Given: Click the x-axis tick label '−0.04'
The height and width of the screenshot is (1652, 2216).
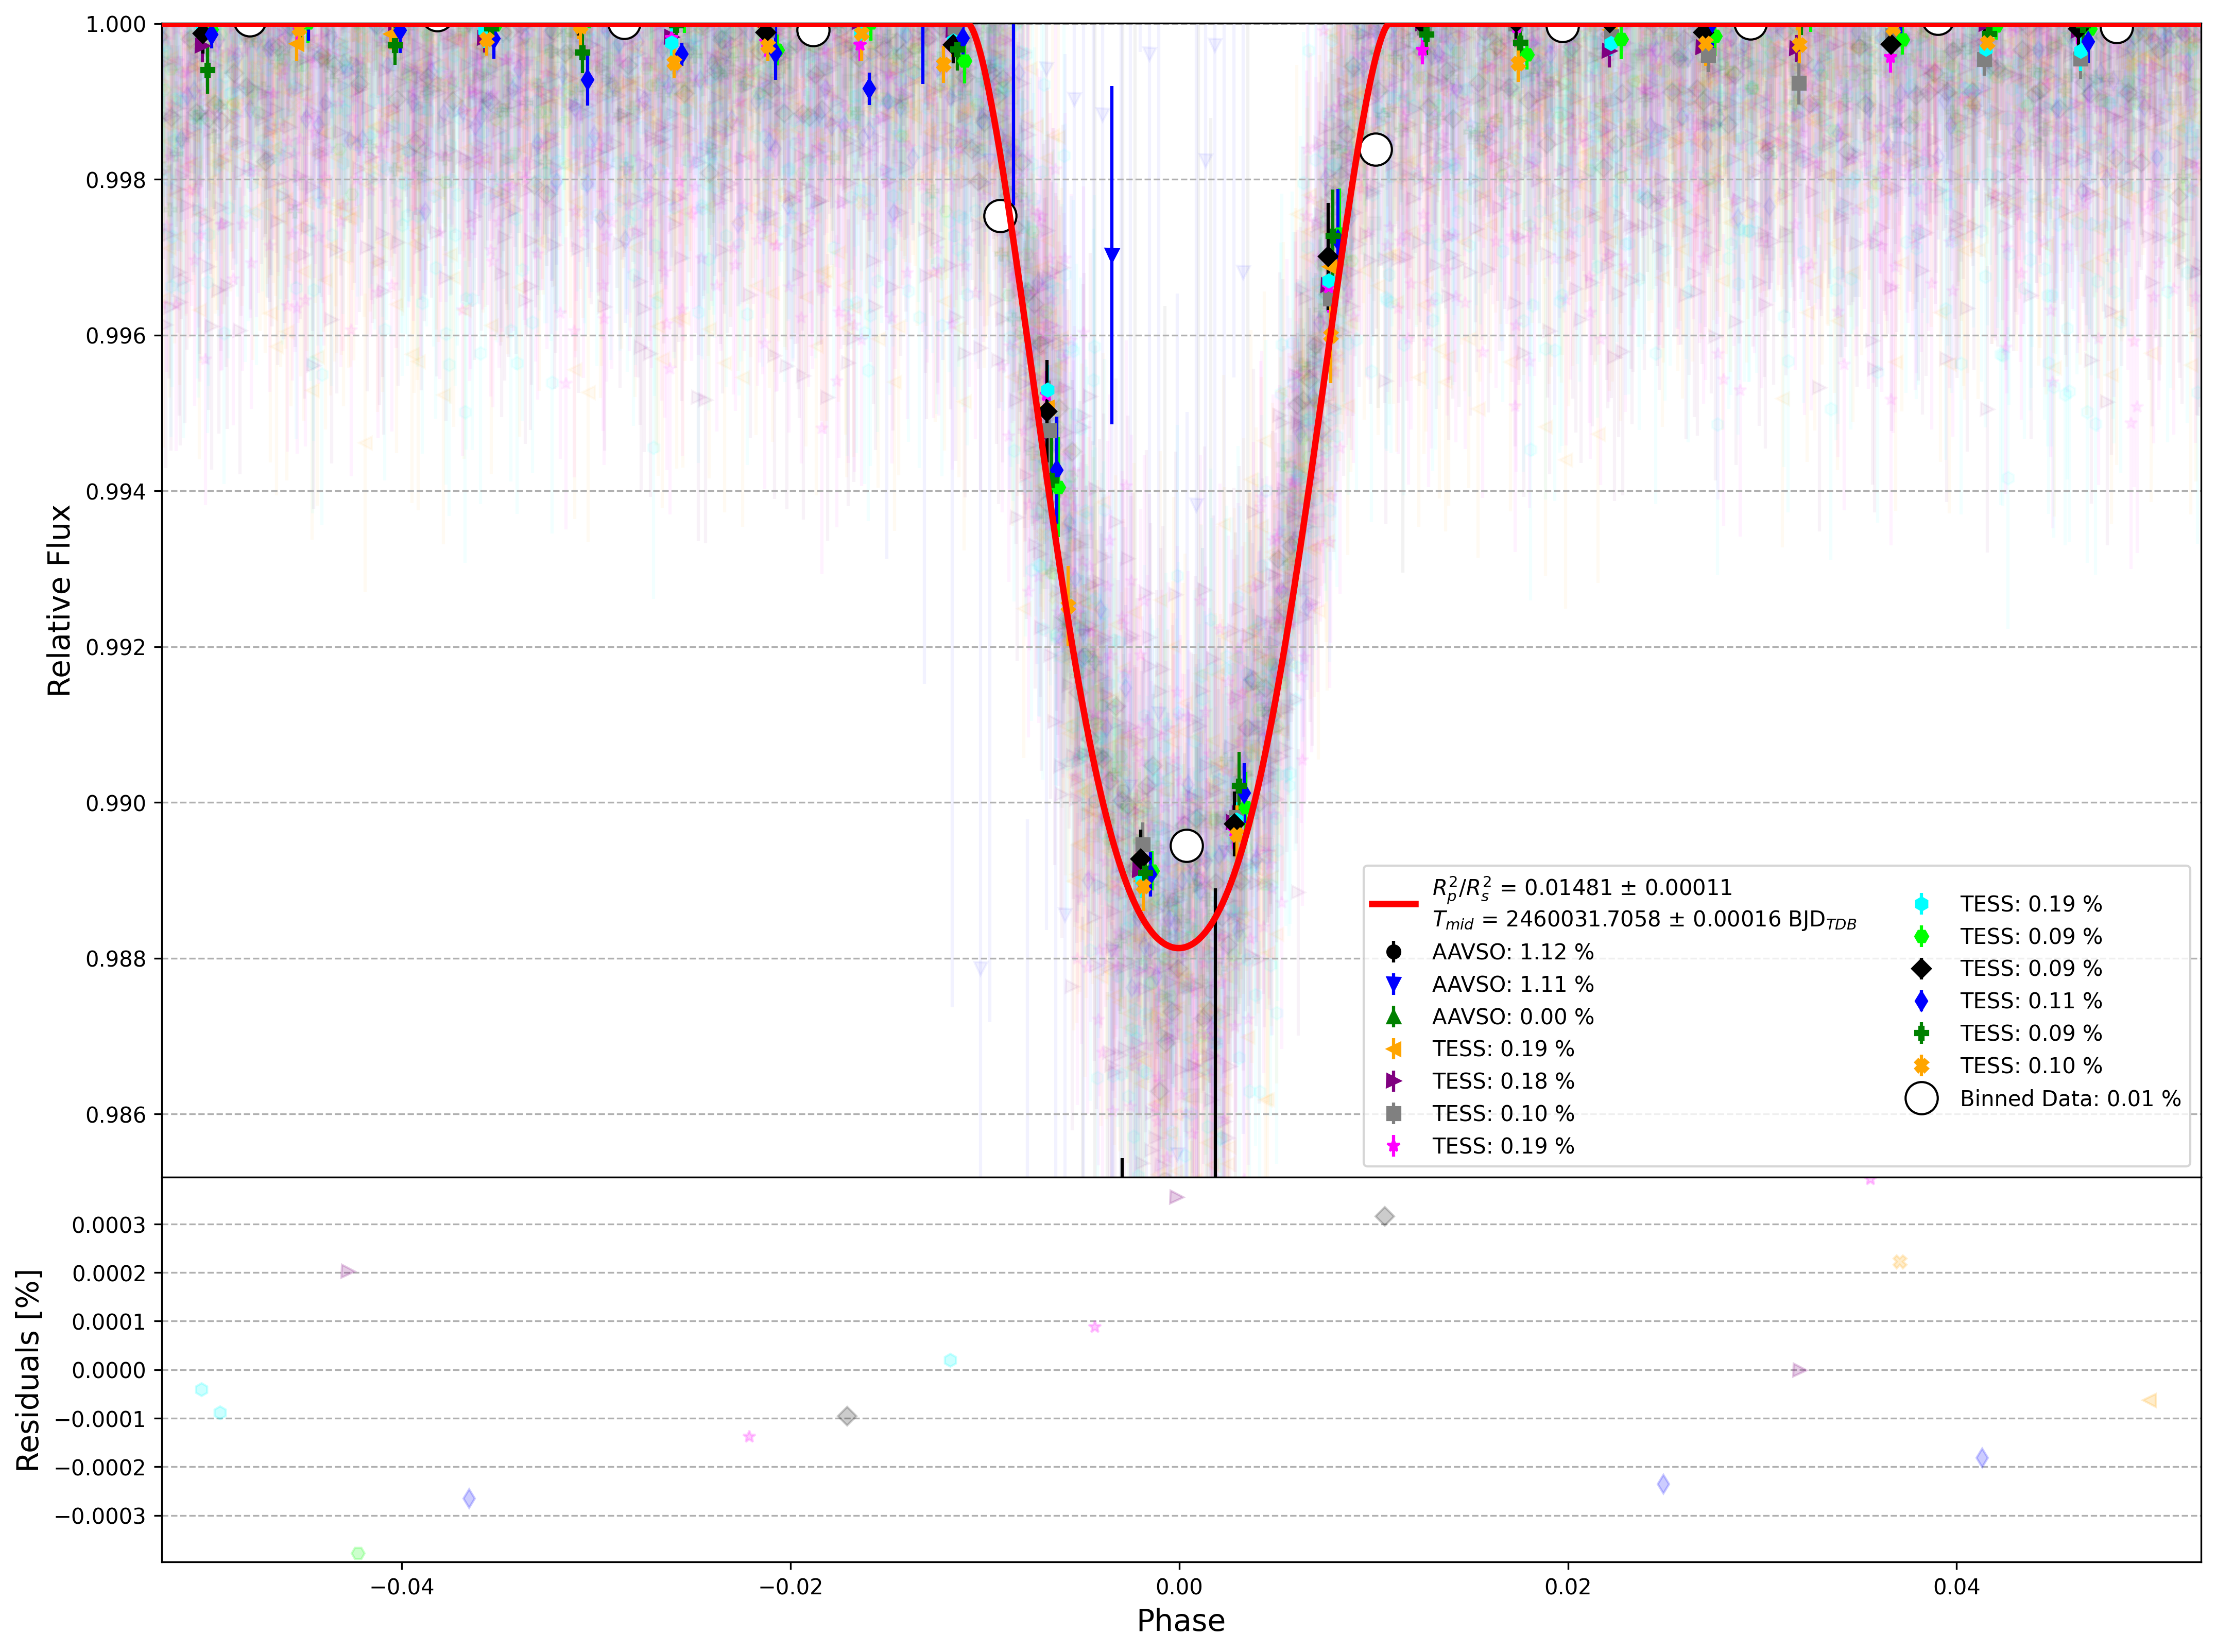Looking at the screenshot, I should click(402, 1587).
